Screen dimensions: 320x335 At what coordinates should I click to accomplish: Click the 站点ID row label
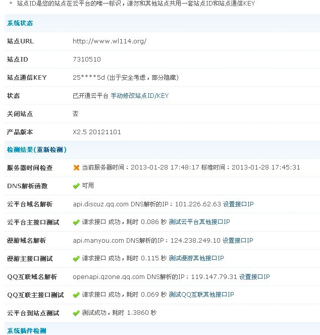18,60
